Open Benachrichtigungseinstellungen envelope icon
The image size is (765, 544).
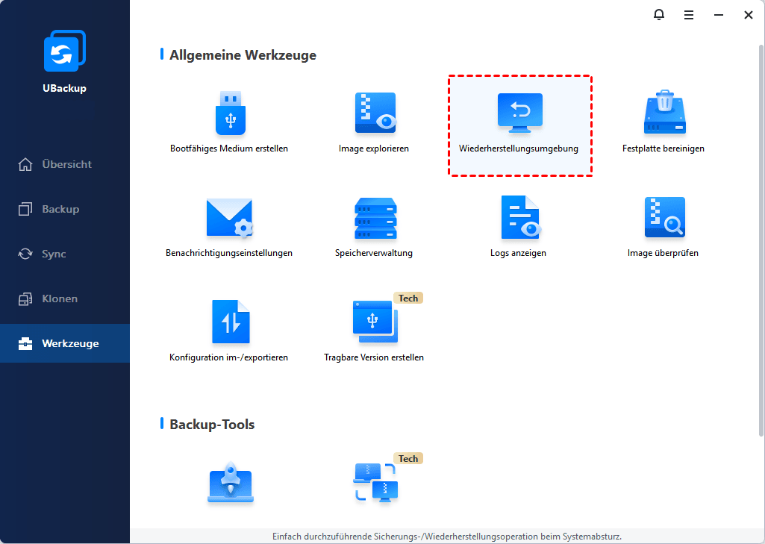229,218
